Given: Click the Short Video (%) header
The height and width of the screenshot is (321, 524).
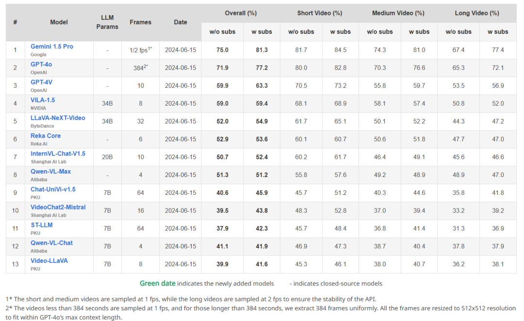Looking at the screenshot, I should coord(319,13).
